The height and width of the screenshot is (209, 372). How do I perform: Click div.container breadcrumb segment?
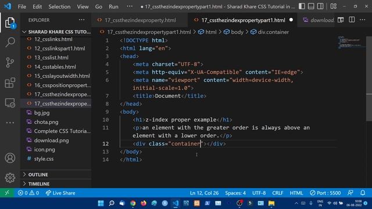[270, 32]
